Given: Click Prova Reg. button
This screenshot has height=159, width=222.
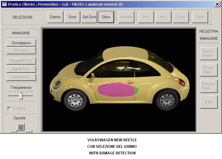Looking at the screenshot, I should 209,70.
